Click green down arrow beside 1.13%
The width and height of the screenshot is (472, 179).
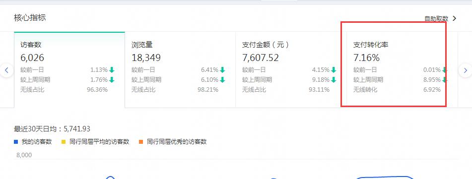[112, 70]
